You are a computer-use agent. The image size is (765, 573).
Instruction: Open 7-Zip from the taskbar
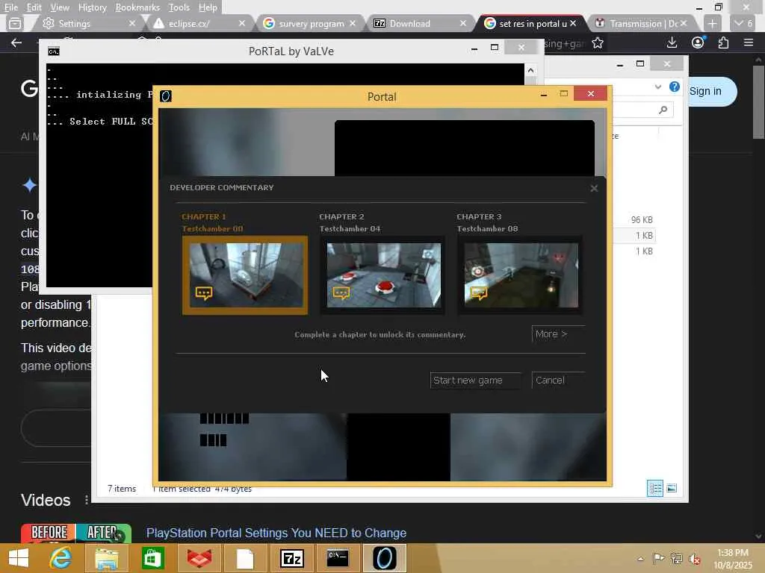point(292,558)
